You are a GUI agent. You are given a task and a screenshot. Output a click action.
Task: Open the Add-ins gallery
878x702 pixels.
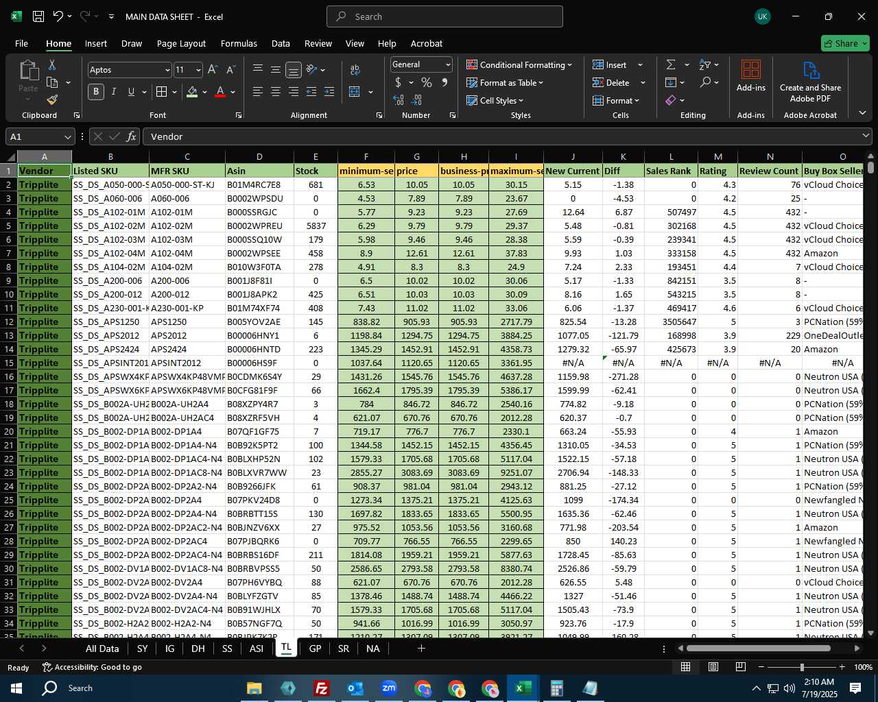coord(751,76)
